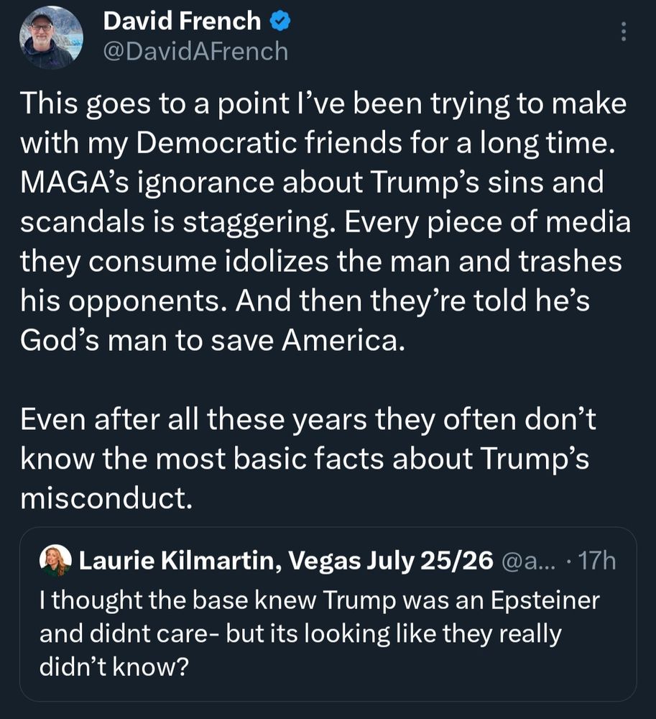Click Laurie Kilmartin's small avatar
The height and width of the screenshot is (719, 656).
coord(55,561)
